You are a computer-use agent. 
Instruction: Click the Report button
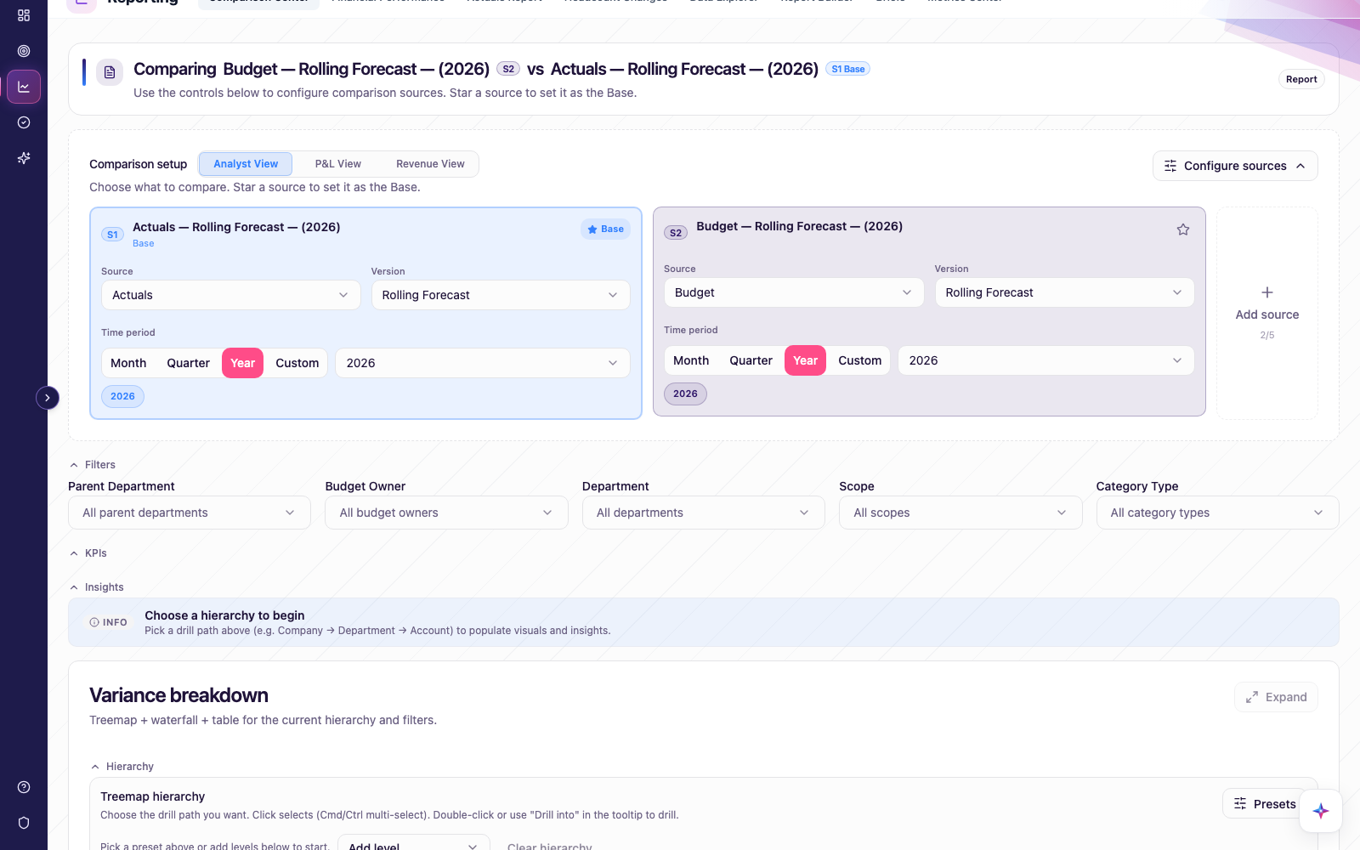[x=1301, y=79]
